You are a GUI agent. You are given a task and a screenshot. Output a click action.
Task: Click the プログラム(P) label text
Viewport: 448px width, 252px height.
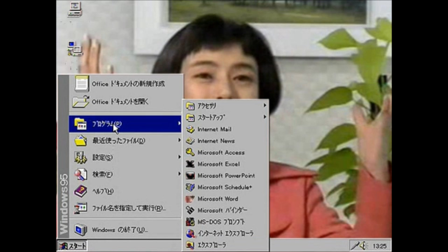107,124
